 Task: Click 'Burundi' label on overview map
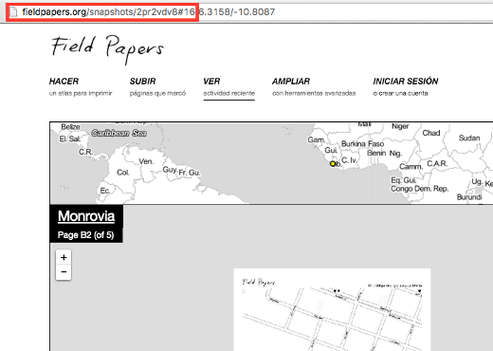[x=469, y=197]
